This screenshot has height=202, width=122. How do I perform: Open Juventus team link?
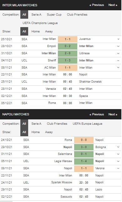pyautogui.click(x=85, y=39)
